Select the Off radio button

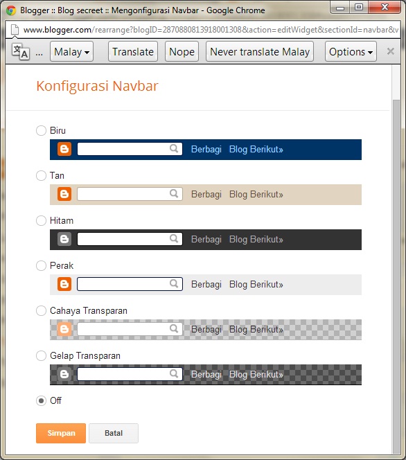41,400
